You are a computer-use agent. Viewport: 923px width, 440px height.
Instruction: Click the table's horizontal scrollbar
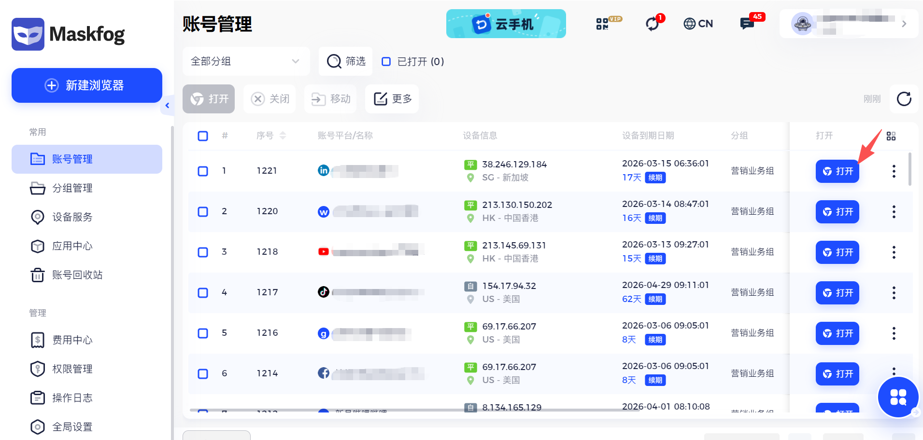click(415, 410)
